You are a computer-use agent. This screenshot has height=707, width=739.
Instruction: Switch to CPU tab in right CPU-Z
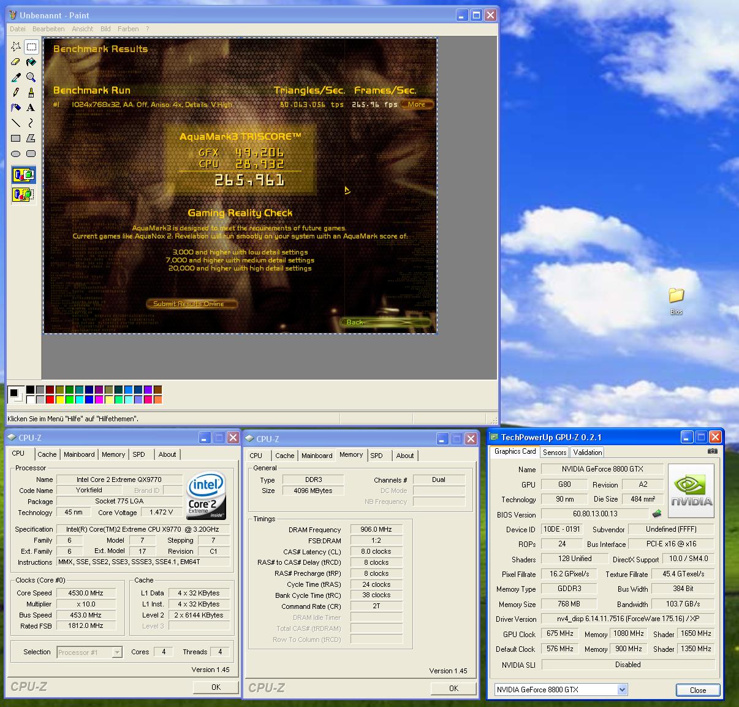coord(256,456)
